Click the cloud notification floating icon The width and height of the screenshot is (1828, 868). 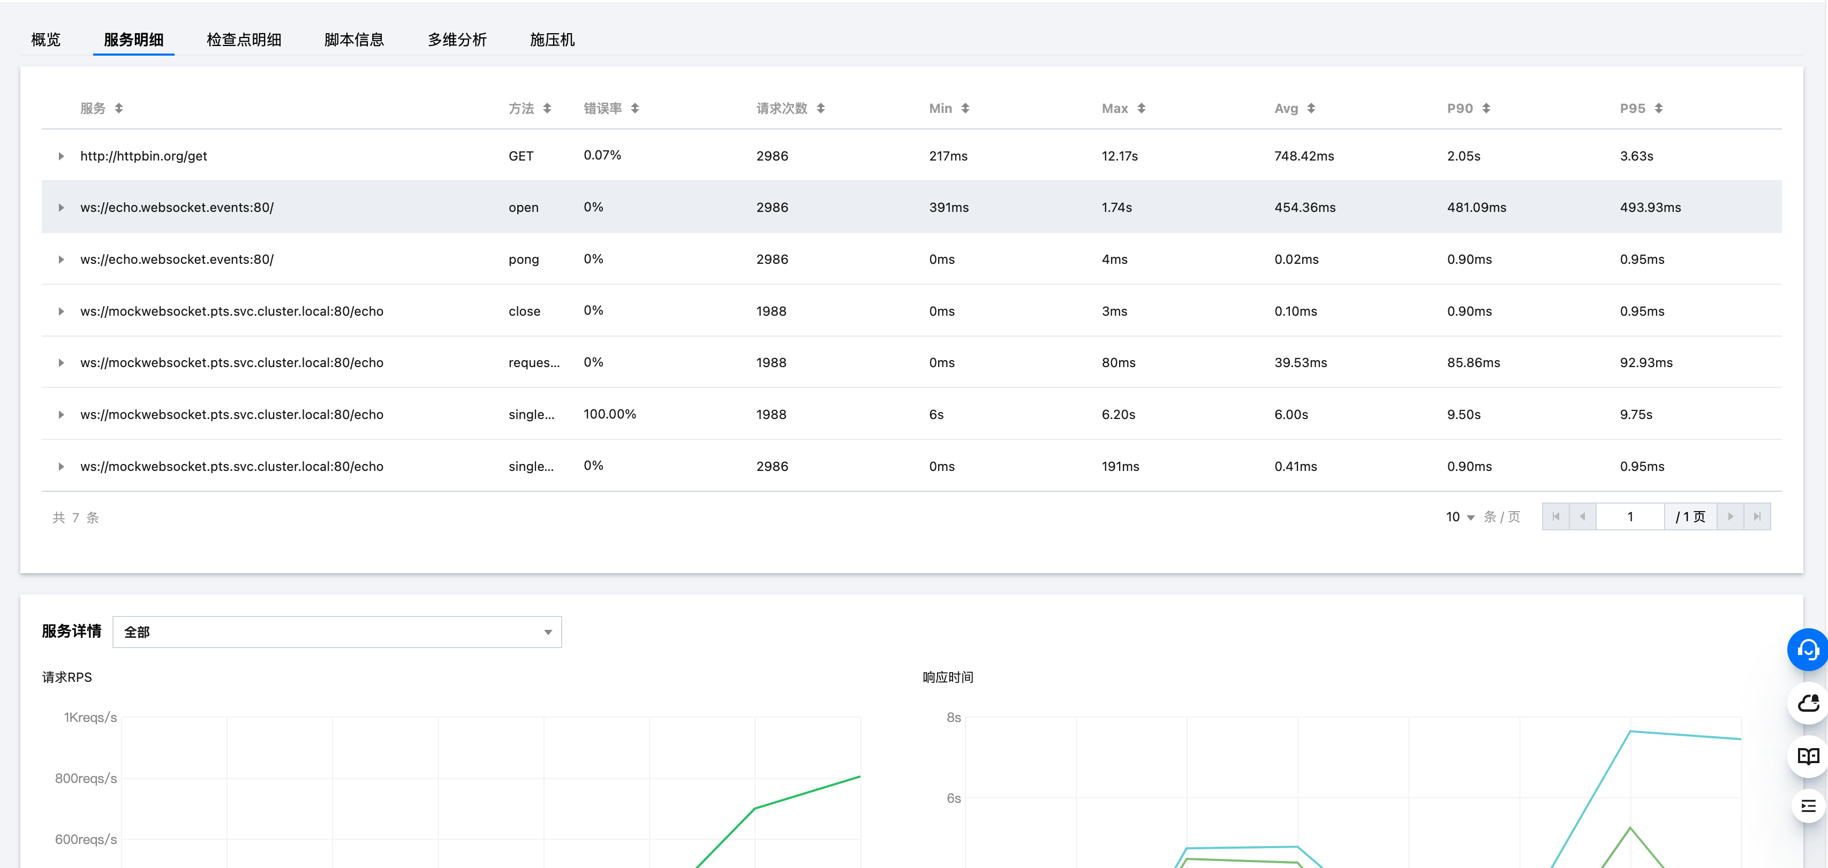(x=1808, y=703)
